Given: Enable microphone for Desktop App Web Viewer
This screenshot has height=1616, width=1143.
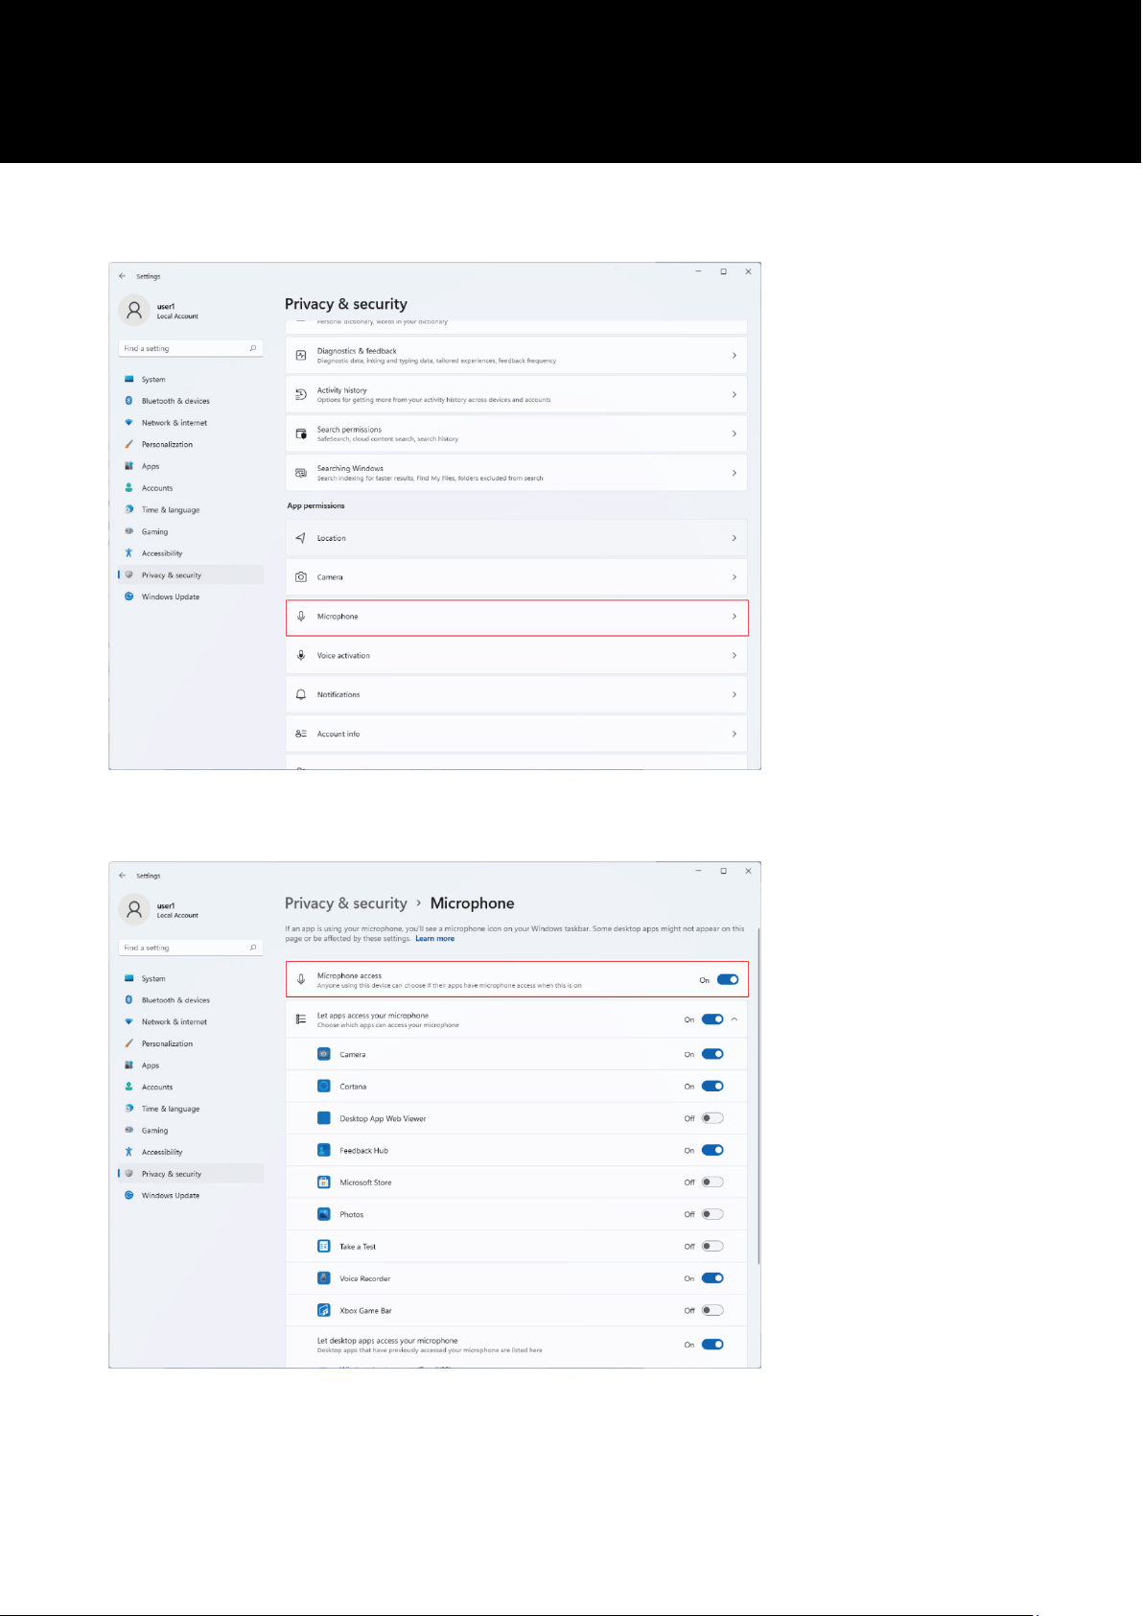Looking at the screenshot, I should pyautogui.click(x=712, y=1118).
